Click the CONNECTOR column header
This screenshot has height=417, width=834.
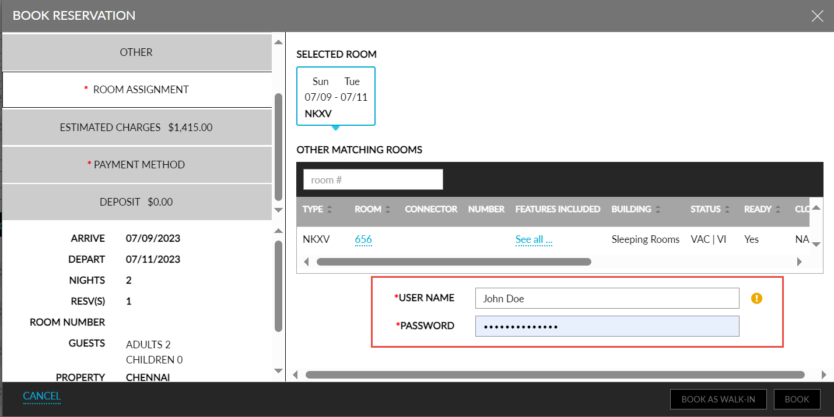[431, 209]
